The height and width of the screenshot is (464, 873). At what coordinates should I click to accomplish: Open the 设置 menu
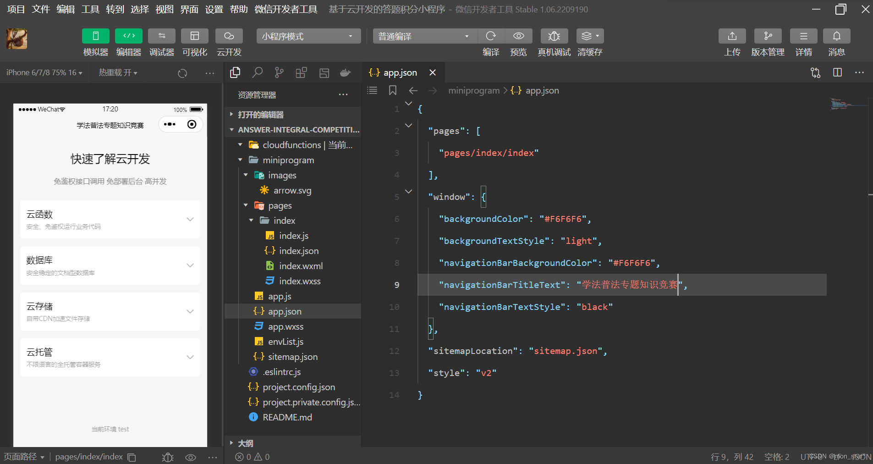click(x=214, y=9)
